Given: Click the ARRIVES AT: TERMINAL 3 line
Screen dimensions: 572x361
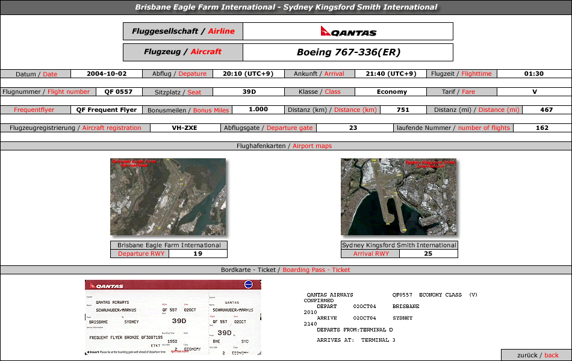Looking at the screenshot, I should [x=356, y=340].
